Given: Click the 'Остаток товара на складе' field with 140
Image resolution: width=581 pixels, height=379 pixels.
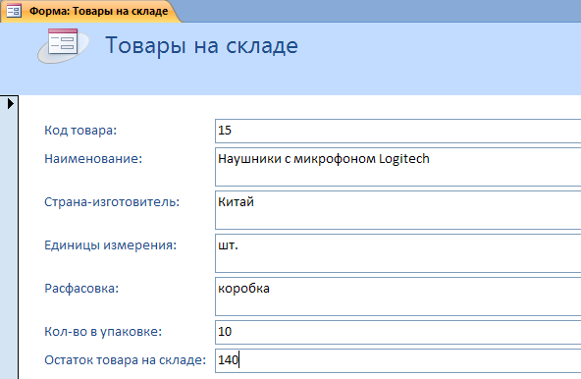Looking at the screenshot, I should tap(397, 360).
